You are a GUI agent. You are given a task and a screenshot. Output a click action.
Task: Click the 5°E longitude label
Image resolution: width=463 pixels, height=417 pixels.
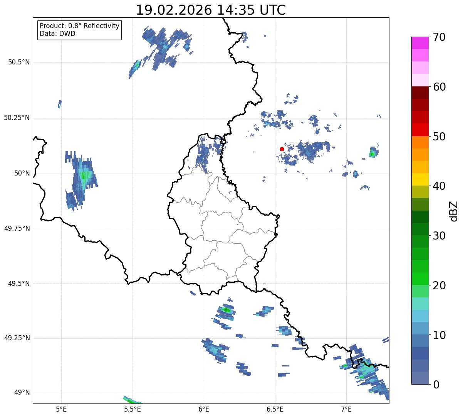pos(61,409)
